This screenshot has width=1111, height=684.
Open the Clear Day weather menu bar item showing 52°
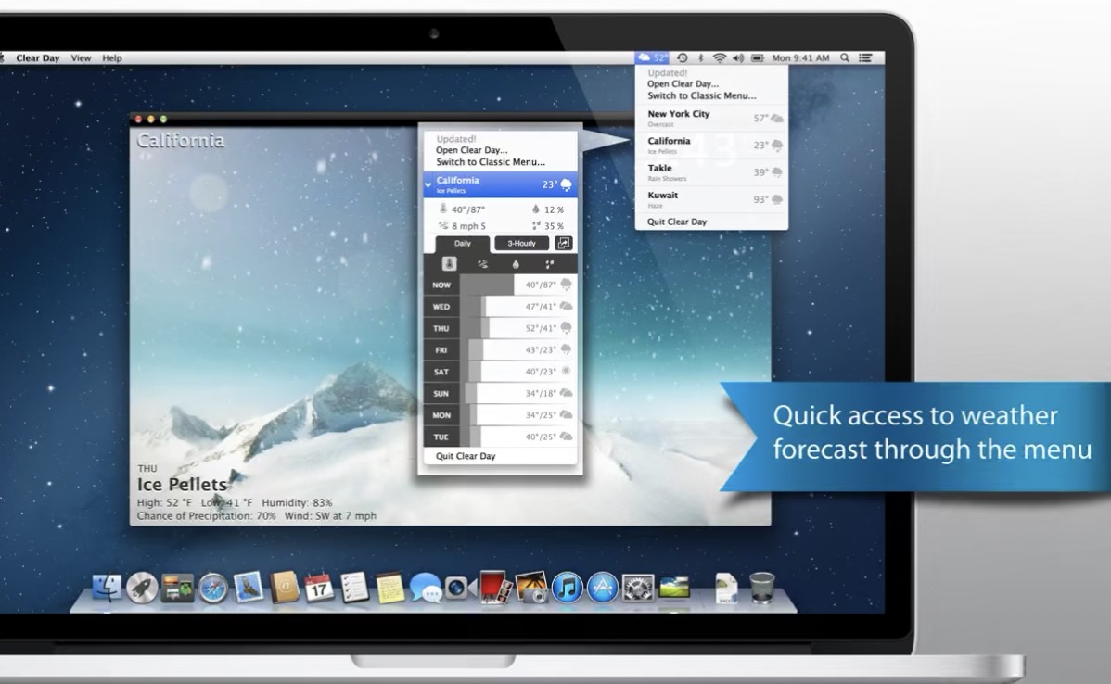(652, 58)
